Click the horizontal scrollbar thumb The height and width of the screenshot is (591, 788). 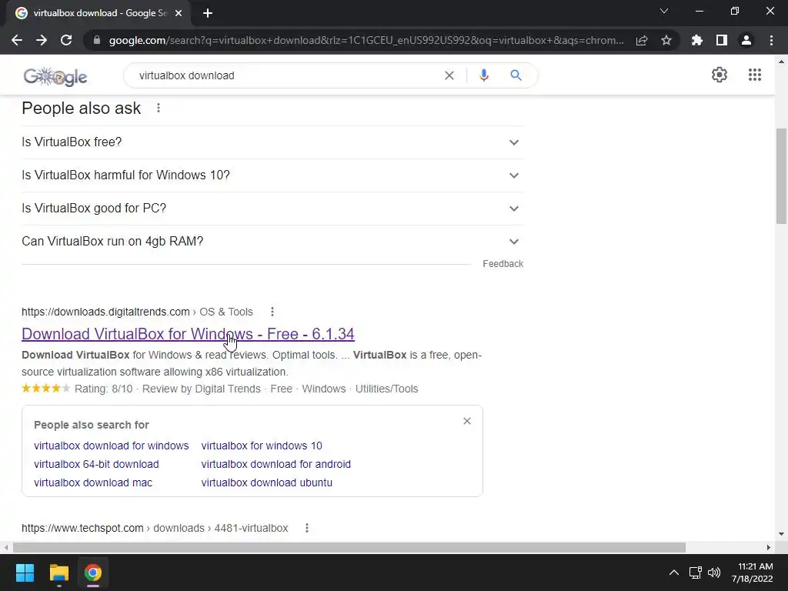pos(349,547)
